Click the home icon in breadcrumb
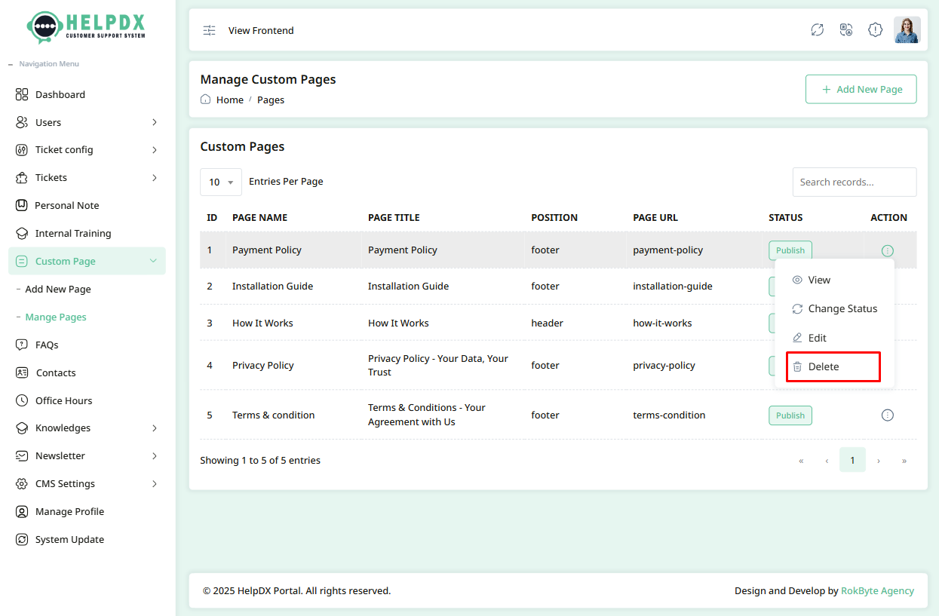The height and width of the screenshot is (616, 939). [x=205, y=100]
